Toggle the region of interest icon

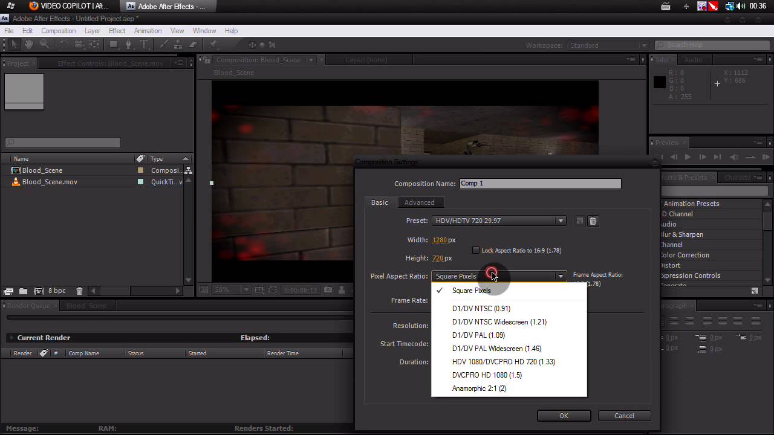tap(273, 290)
